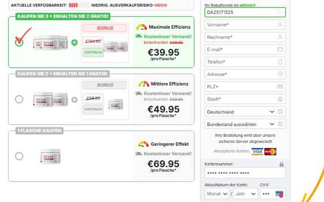324x202 pixels.
Task: Expand the Bundesland auswählen dropdown
Action: [241, 124]
